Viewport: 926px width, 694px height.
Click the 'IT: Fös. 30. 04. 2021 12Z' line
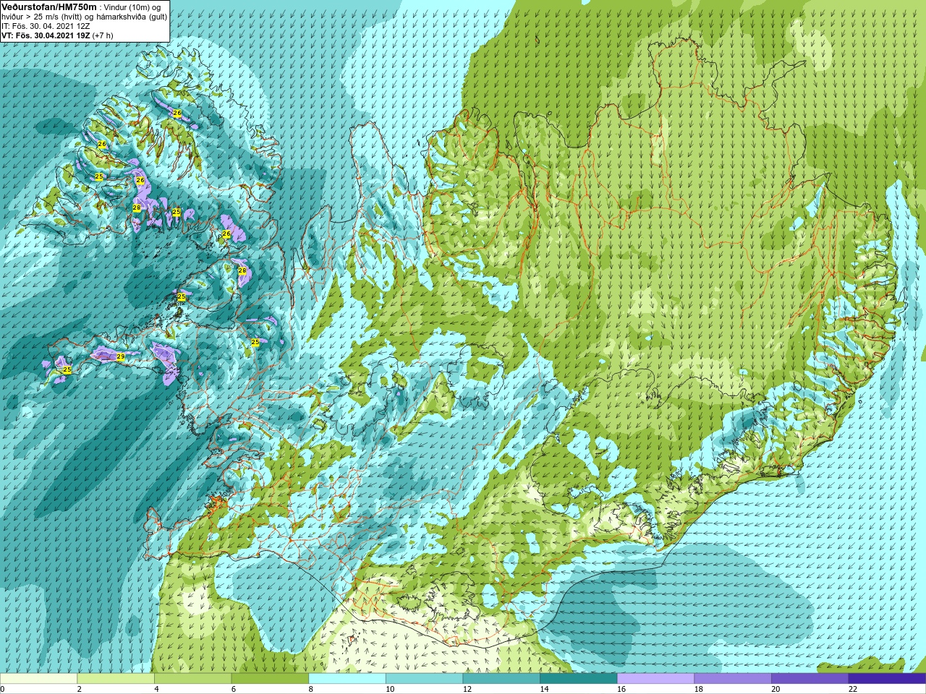tap(46, 26)
